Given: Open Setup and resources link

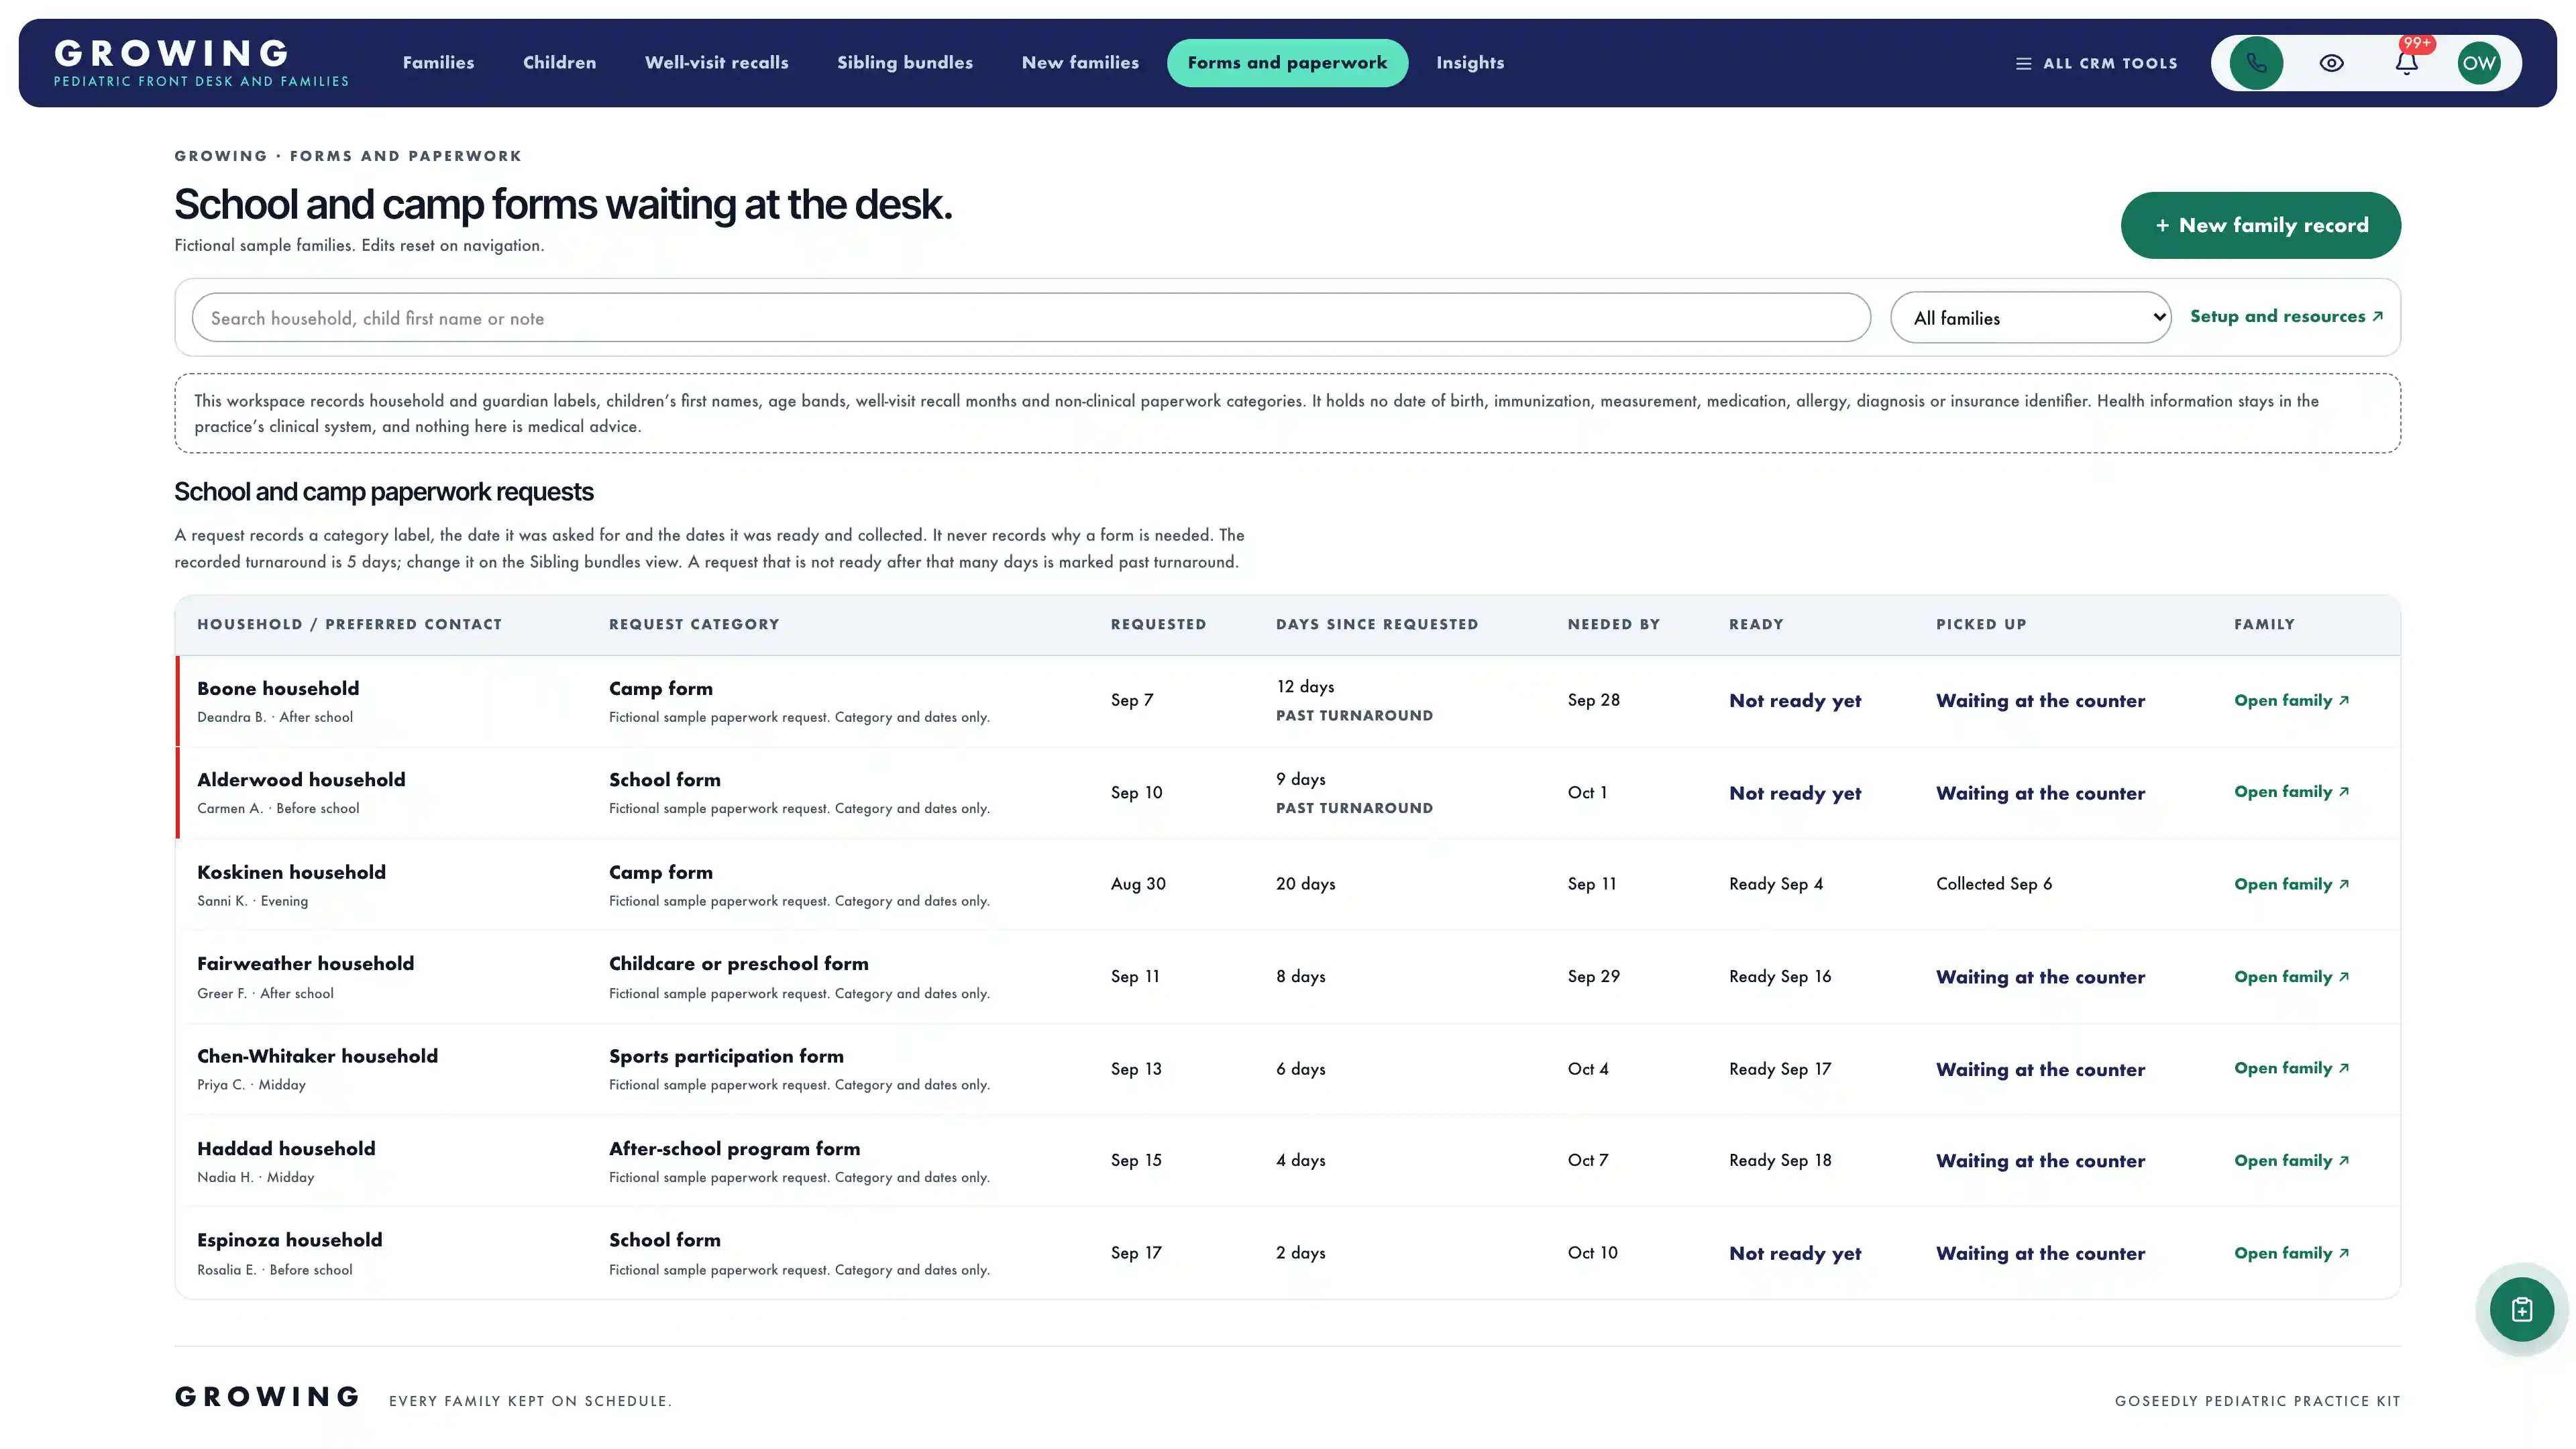Looking at the screenshot, I should (x=2286, y=316).
